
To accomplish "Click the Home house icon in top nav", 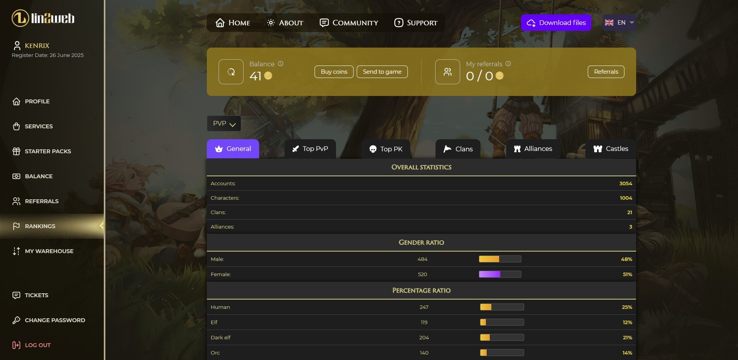I will pos(220,23).
